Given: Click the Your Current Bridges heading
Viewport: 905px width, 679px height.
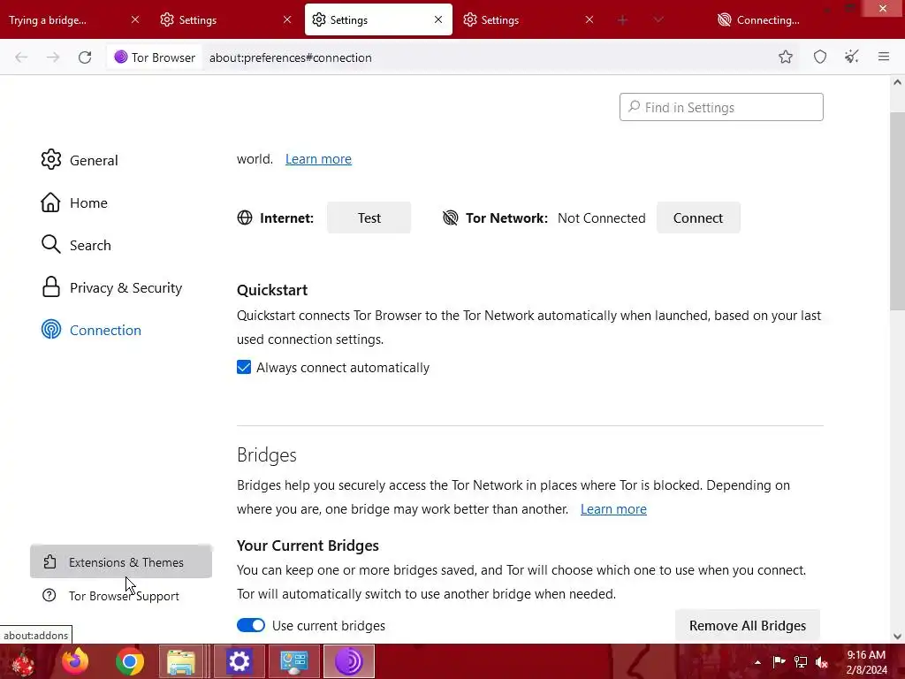Looking at the screenshot, I should 308,545.
